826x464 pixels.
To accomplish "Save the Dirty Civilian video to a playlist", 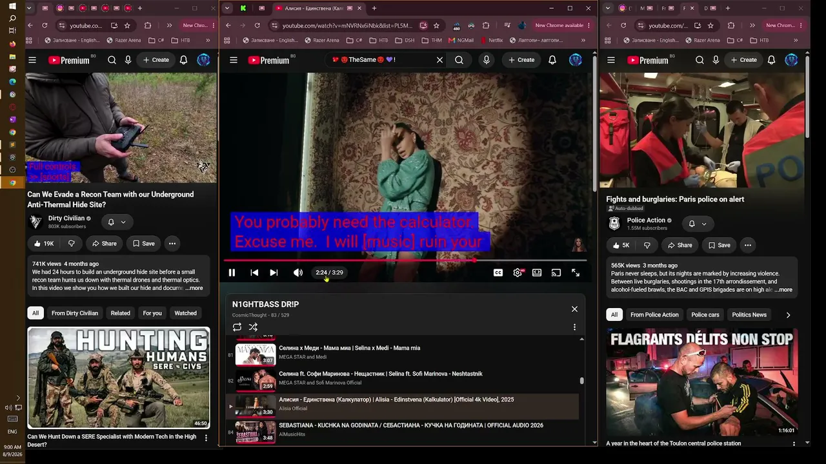I will (x=143, y=244).
